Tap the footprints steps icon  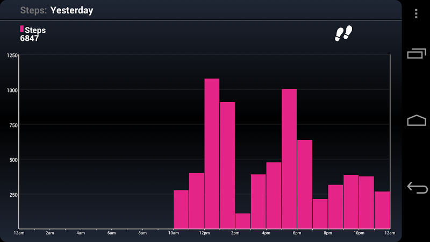pyautogui.click(x=343, y=33)
